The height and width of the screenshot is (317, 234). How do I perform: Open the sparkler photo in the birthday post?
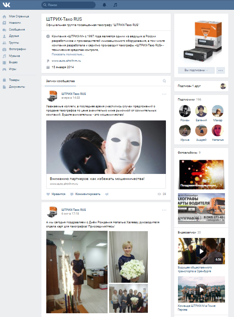tap(77, 272)
